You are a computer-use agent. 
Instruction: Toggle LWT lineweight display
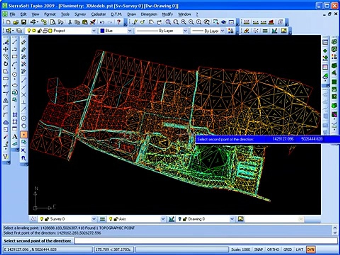(300, 250)
